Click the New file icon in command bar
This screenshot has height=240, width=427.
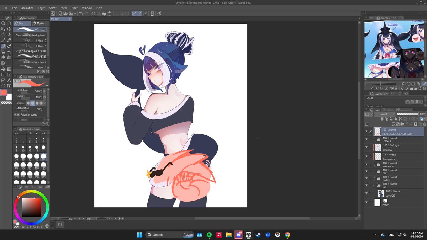tap(60, 14)
